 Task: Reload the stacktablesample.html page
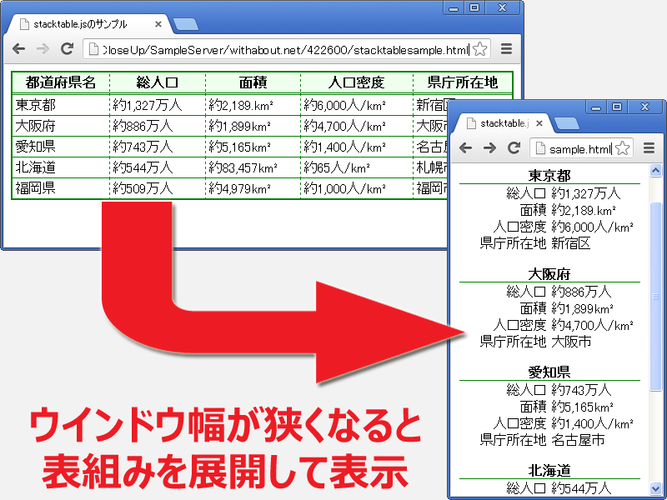(65, 47)
